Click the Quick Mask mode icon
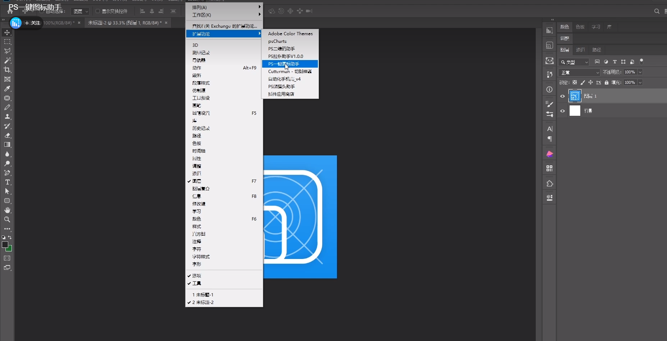This screenshot has width=667, height=341. [x=7, y=258]
